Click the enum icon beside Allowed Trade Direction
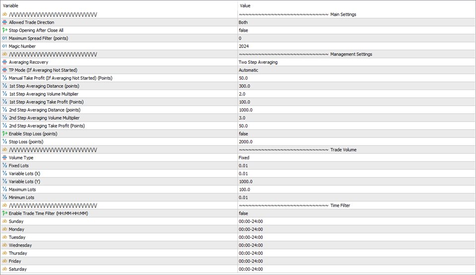 tap(4, 22)
